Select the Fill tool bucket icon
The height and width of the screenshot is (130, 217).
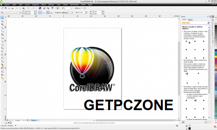(2, 75)
